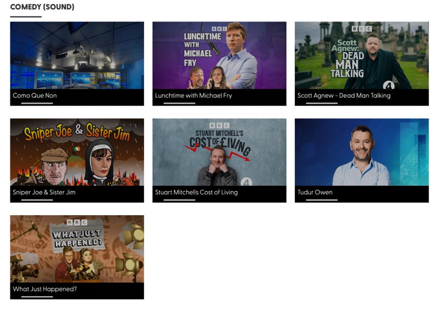Viewport: 441px width, 313px height.
Task: Open Sniper Joe & Sister Jim cartoon thumbnail
Action: (x=77, y=152)
